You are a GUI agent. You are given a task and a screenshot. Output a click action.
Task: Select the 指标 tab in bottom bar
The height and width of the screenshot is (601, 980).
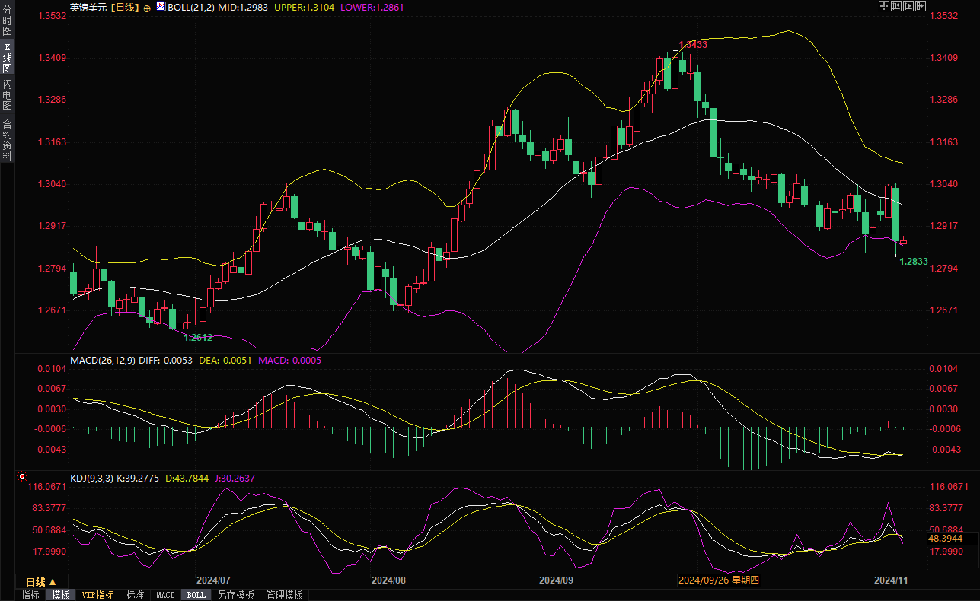30,595
